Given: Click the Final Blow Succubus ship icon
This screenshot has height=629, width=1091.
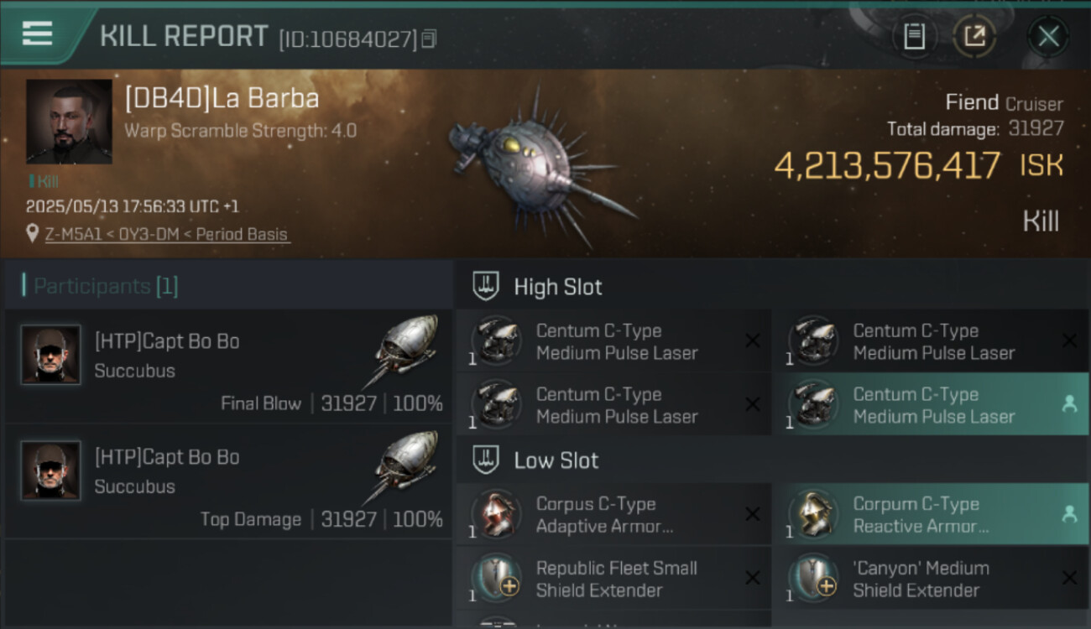Looking at the screenshot, I should coord(407,346).
